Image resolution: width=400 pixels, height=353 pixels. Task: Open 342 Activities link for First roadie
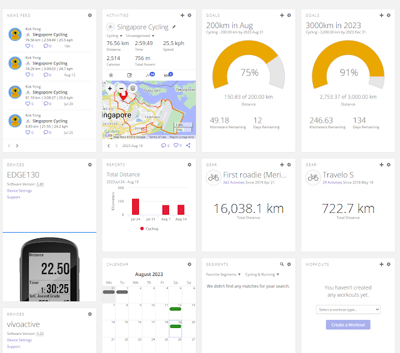[x=233, y=182]
